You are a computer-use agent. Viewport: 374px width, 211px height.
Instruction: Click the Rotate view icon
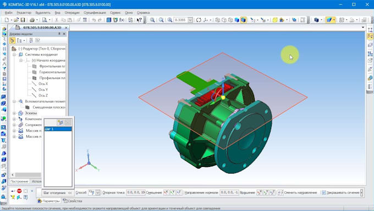[x=199, y=20]
